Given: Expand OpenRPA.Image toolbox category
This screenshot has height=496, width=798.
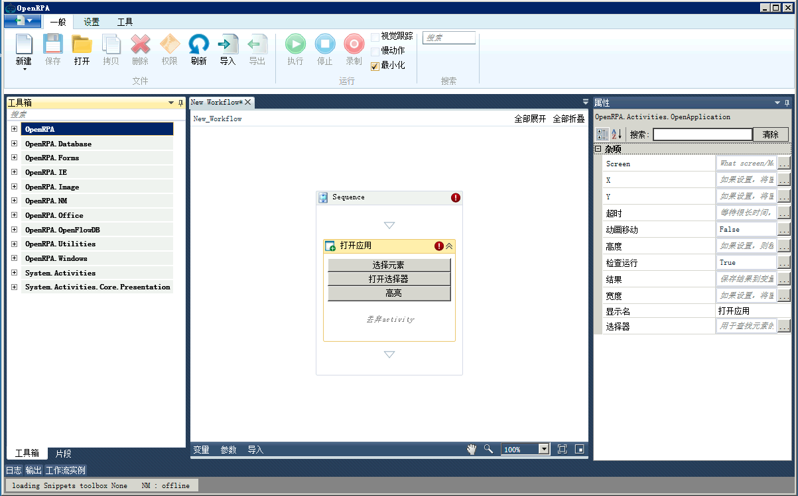Looking at the screenshot, I should click(14, 186).
